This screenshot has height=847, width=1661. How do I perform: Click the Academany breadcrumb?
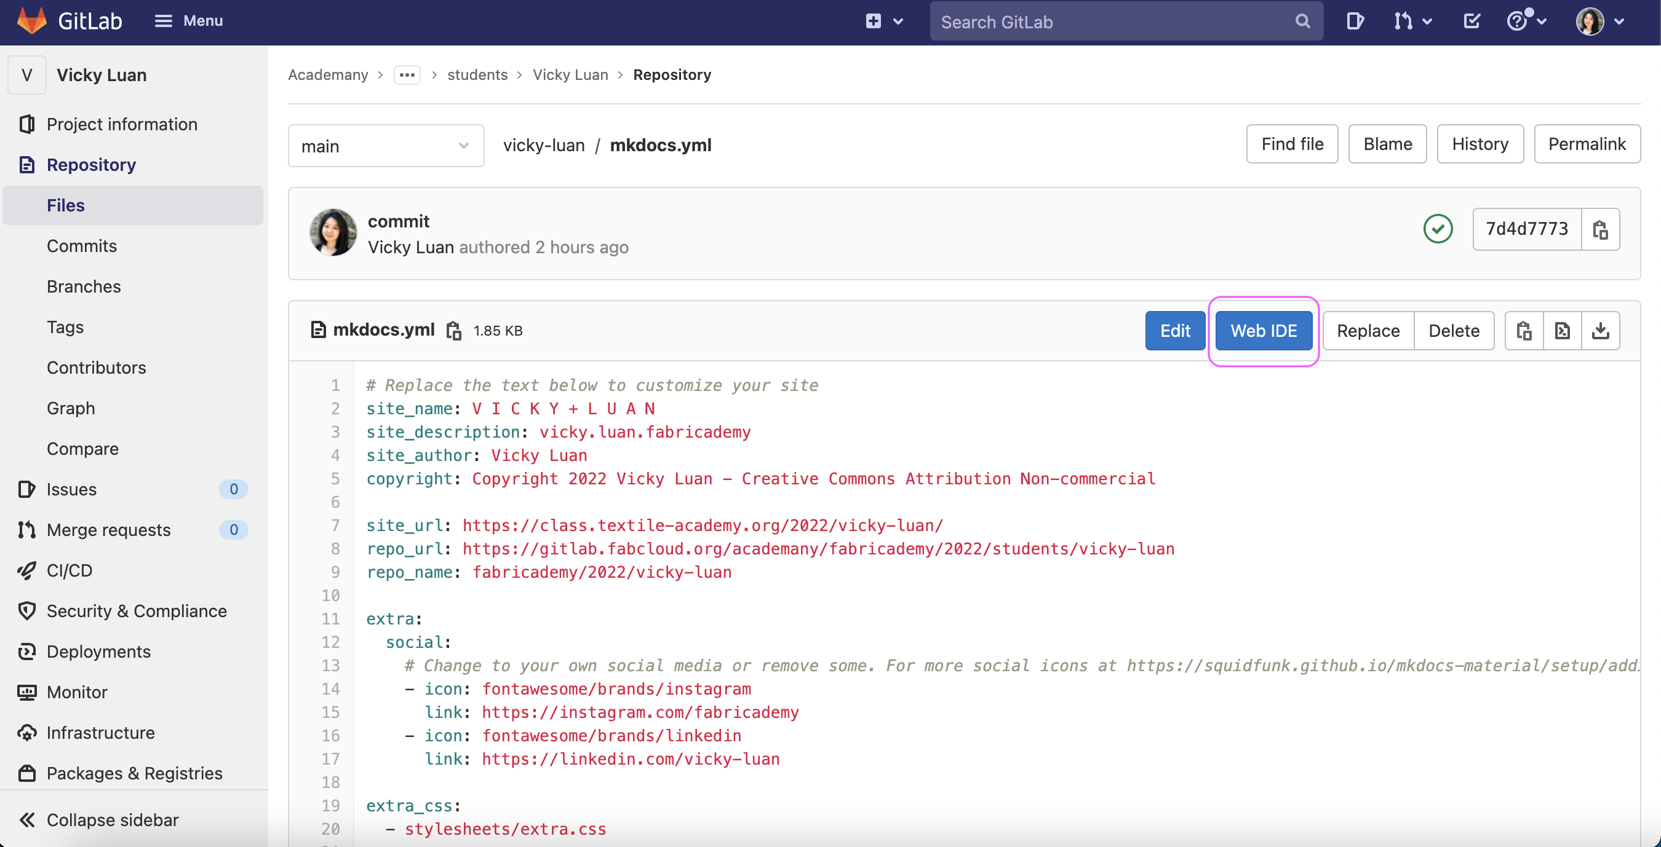coord(327,75)
